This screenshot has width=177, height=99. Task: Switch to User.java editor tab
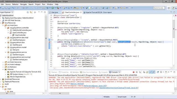tap(55, 12)
